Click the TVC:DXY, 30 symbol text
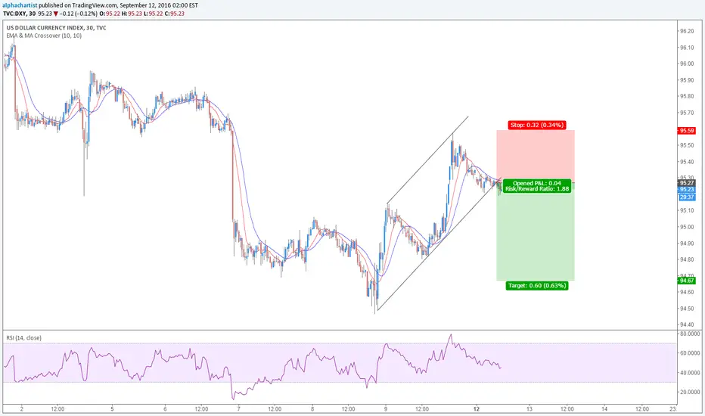This screenshot has height=416, width=705. click(20, 14)
